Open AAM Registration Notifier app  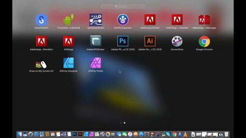(x=177, y=20)
